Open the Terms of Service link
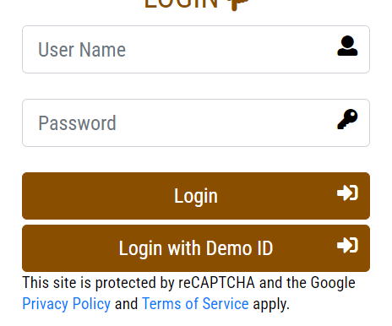Viewport: 392px width, 326px height. 195,304
